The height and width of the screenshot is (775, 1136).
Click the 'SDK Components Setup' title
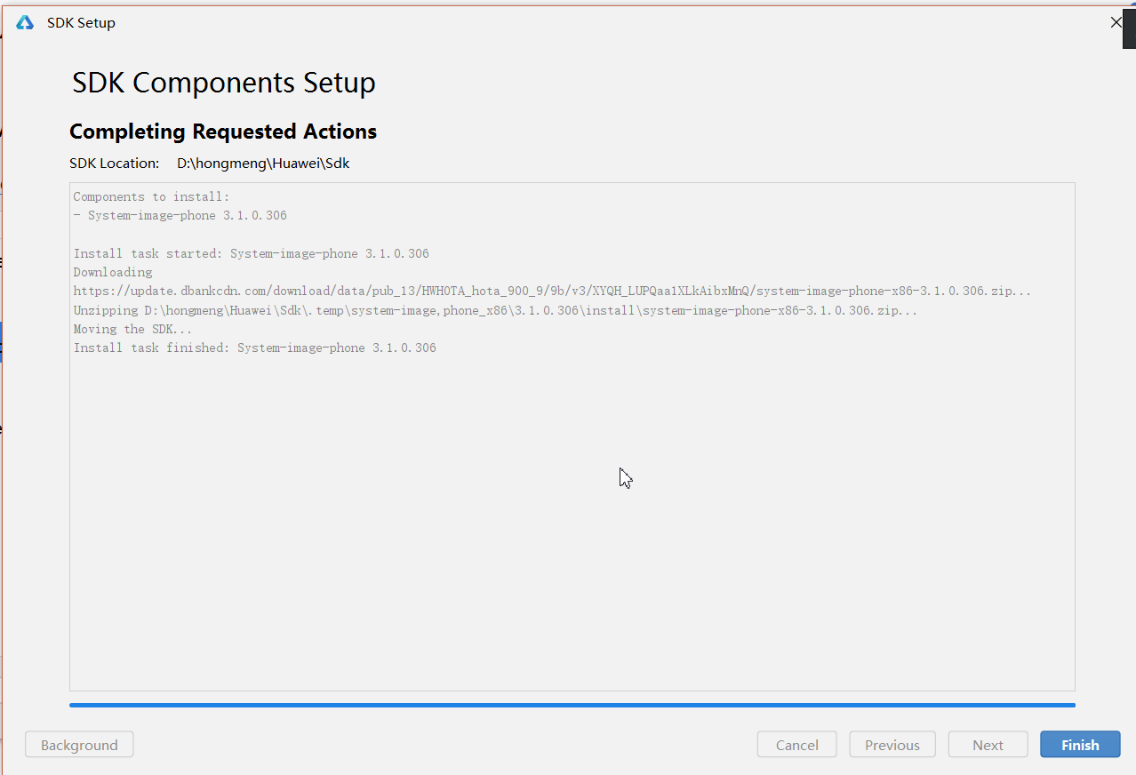(224, 83)
